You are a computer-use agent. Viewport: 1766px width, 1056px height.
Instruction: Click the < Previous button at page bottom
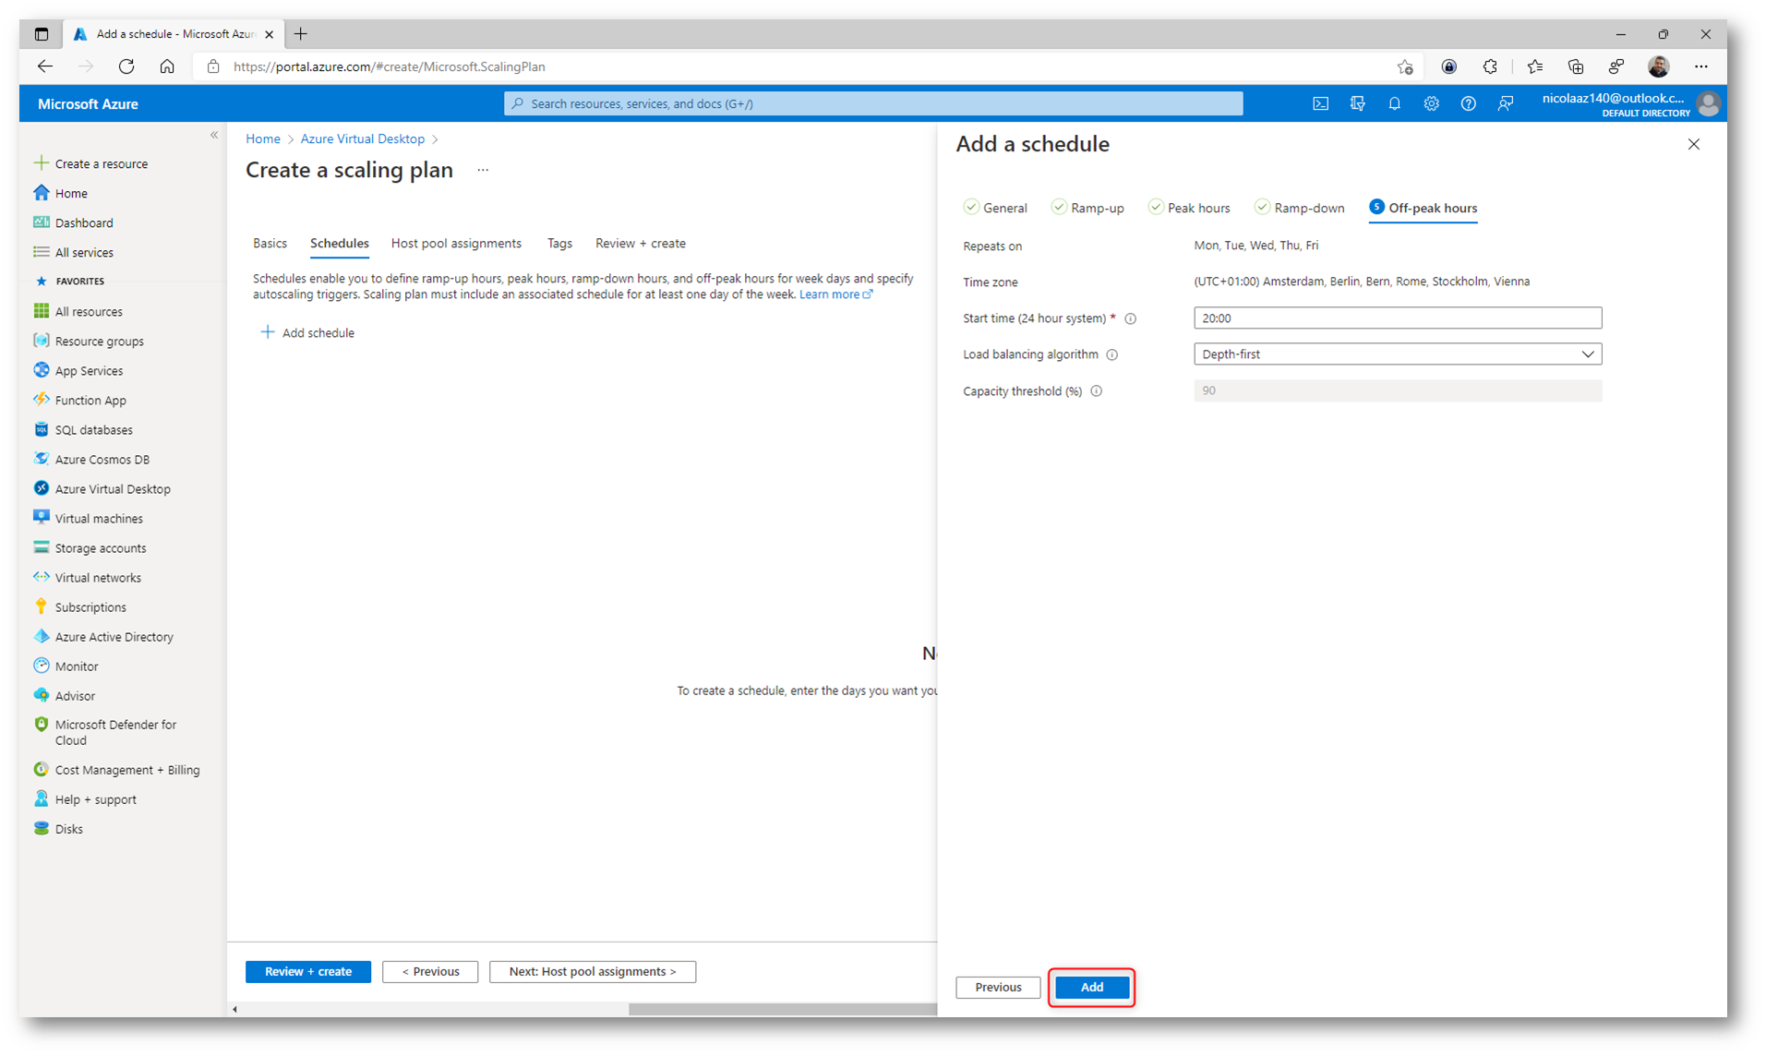click(x=430, y=972)
